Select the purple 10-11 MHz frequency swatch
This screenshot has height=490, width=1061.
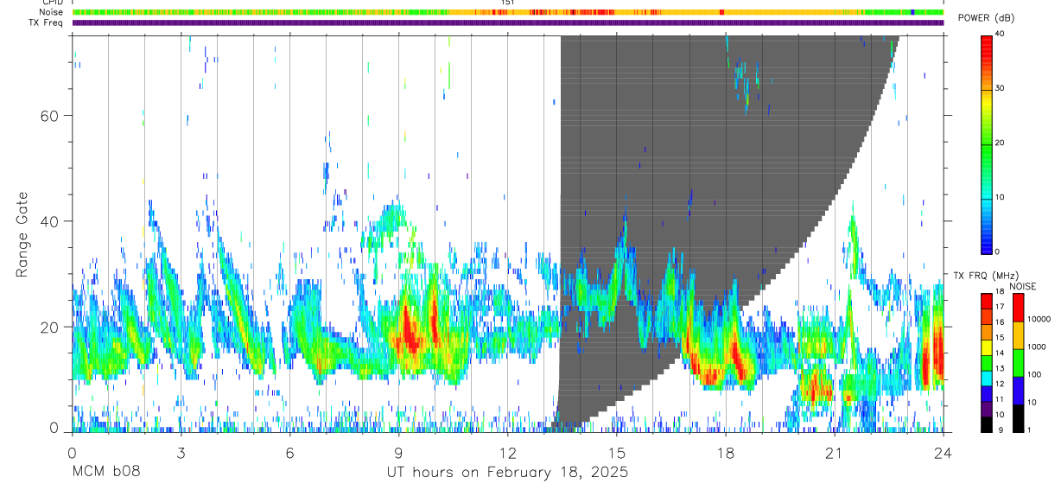click(987, 409)
